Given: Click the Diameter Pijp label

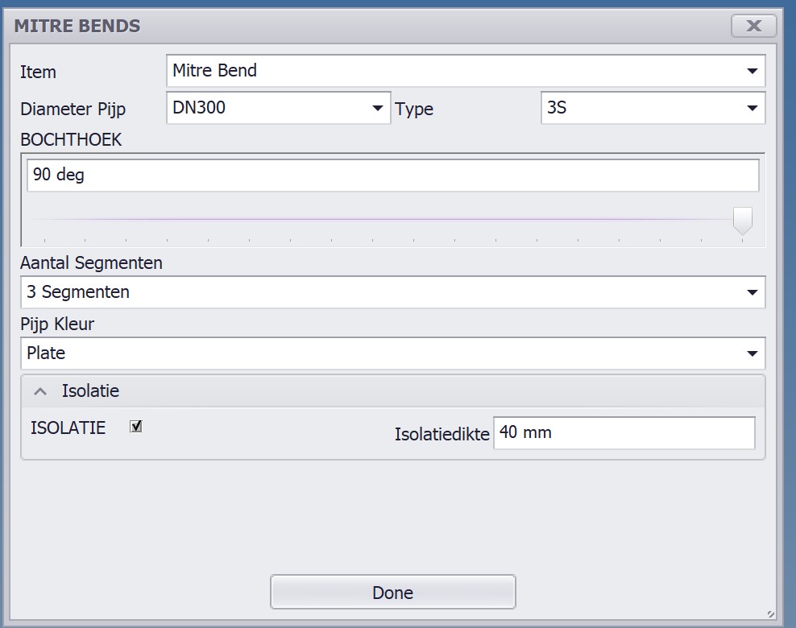Looking at the screenshot, I should point(73,109).
